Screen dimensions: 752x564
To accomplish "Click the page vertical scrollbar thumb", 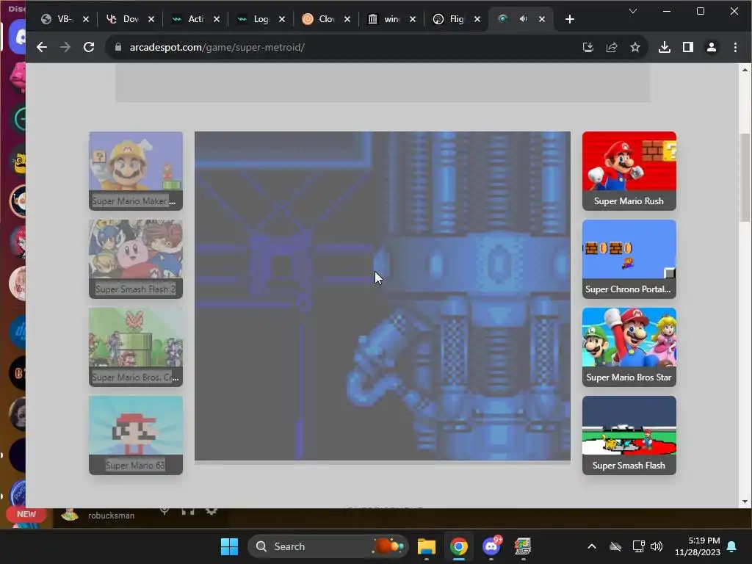I will 745,178.
